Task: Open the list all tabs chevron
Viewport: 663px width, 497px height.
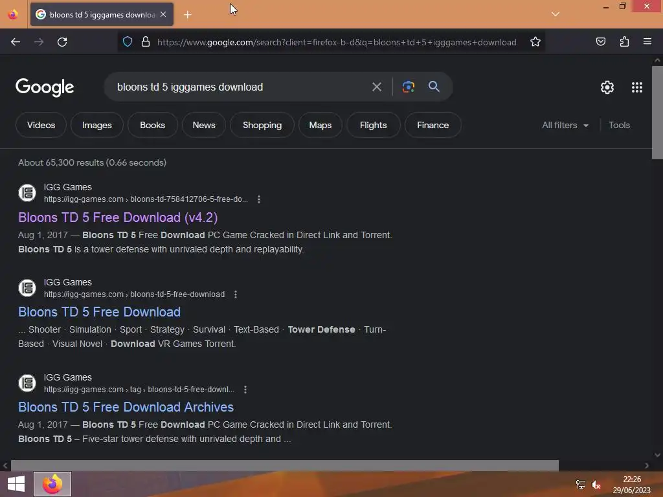Action: click(x=556, y=14)
